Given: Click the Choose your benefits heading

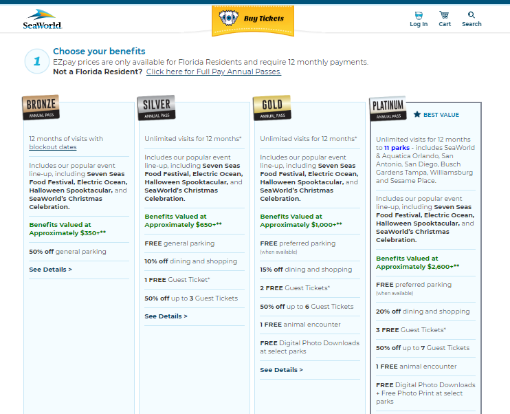Looking at the screenshot, I should [x=99, y=51].
